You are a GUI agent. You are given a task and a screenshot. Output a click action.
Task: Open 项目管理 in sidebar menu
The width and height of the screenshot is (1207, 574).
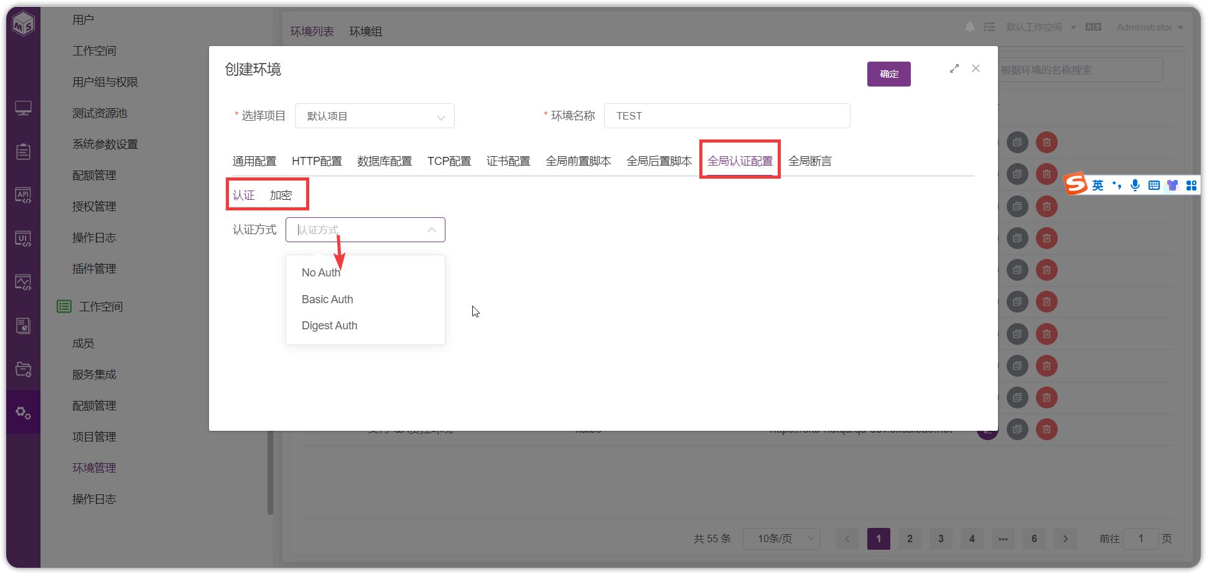coord(94,436)
